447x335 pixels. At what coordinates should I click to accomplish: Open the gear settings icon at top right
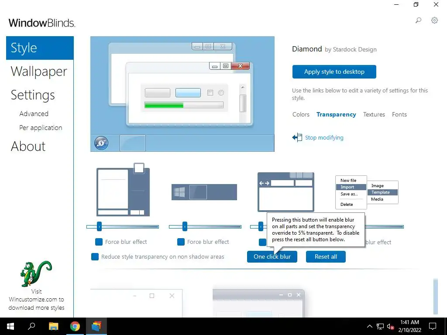click(x=434, y=20)
